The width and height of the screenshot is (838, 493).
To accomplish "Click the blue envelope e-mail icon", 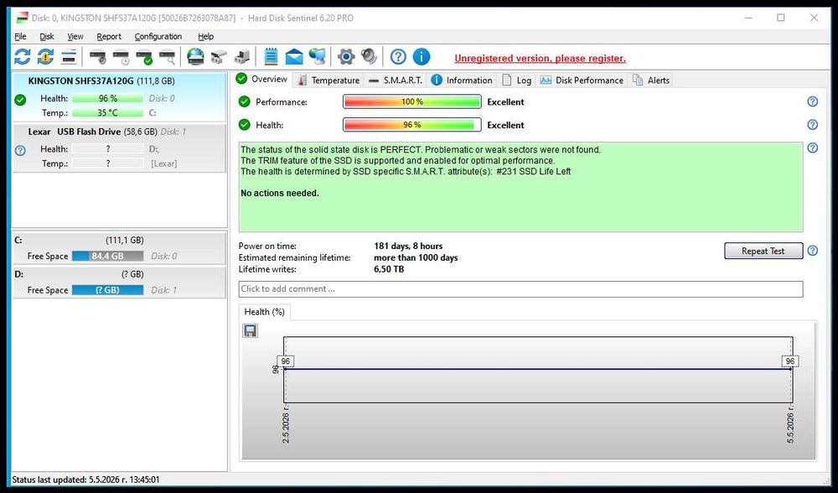I will pyautogui.click(x=294, y=56).
